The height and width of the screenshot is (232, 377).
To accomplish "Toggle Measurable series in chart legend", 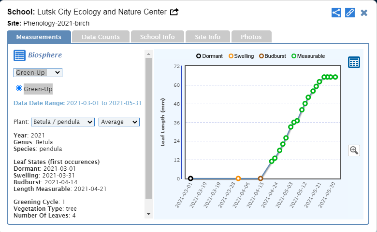I will pyautogui.click(x=308, y=56).
